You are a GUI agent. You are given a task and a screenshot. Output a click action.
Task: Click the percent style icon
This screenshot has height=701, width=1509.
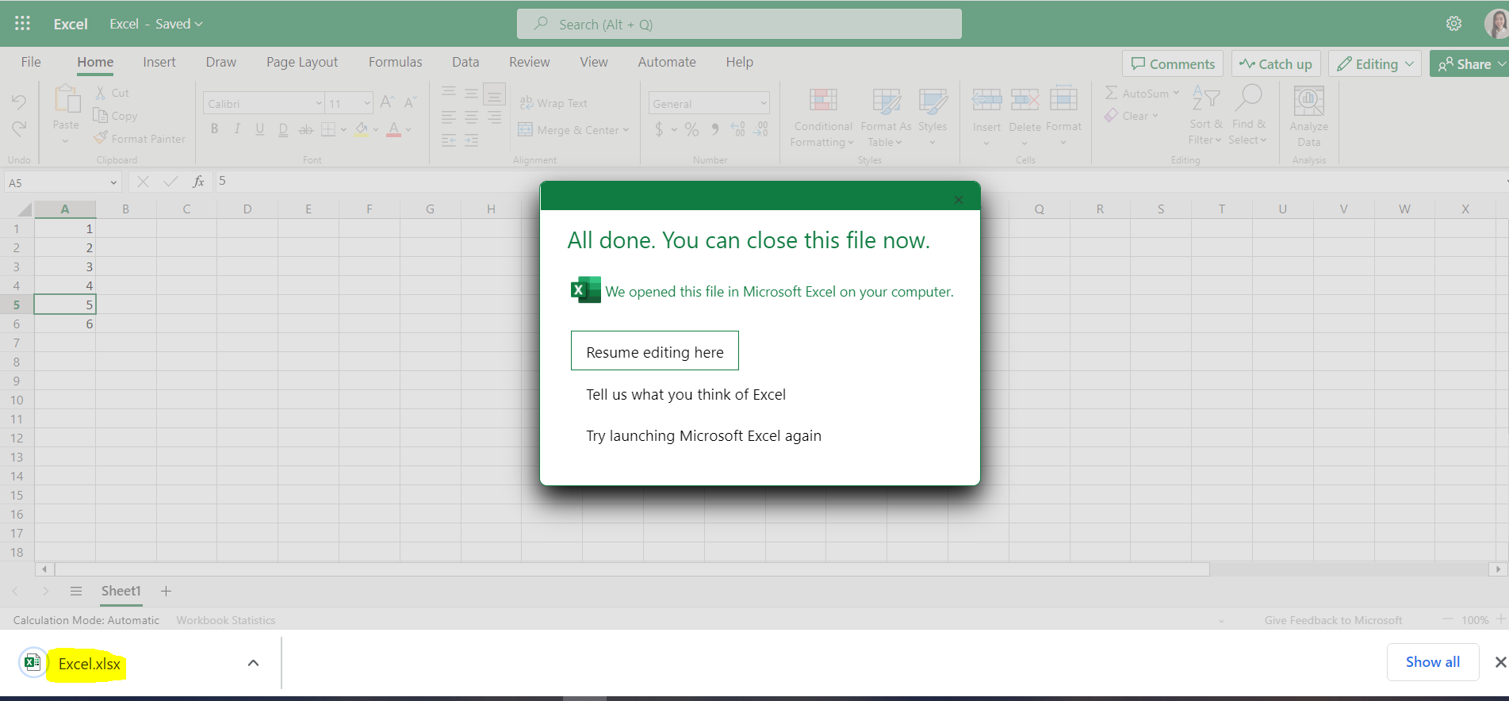(691, 129)
